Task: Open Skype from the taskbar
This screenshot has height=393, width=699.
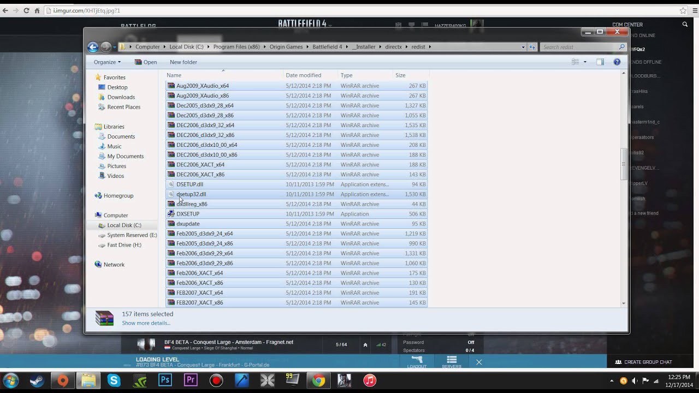Action: (114, 380)
